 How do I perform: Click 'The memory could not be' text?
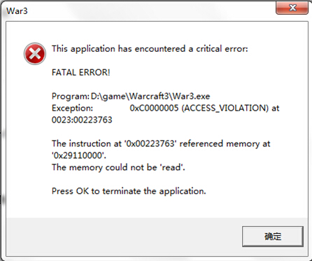(x=104, y=167)
